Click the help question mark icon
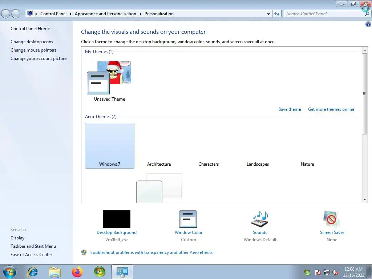Screen dimensions: 372x279 click(x=368, y=24)
